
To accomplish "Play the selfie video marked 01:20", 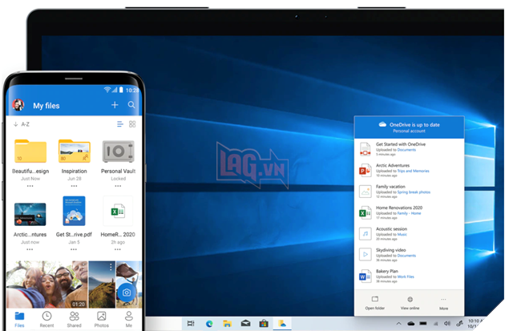I will click(x=47, y=285).
